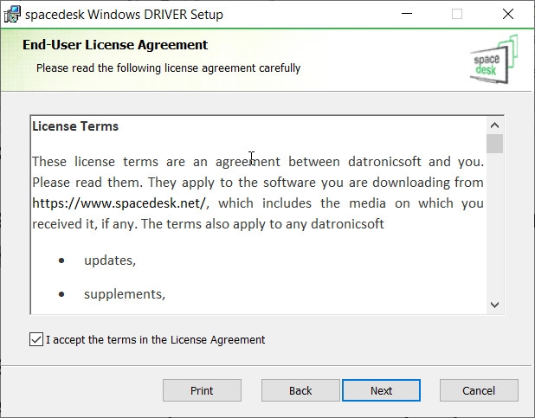Click the window title 'spacedesk Windows DRIVER Setup'

click(124, 15)
